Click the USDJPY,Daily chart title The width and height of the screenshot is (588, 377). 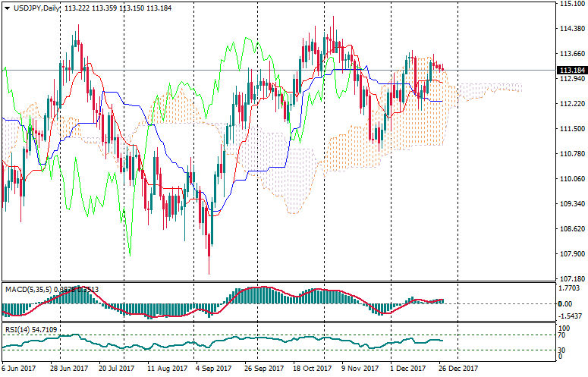[36, 8]
